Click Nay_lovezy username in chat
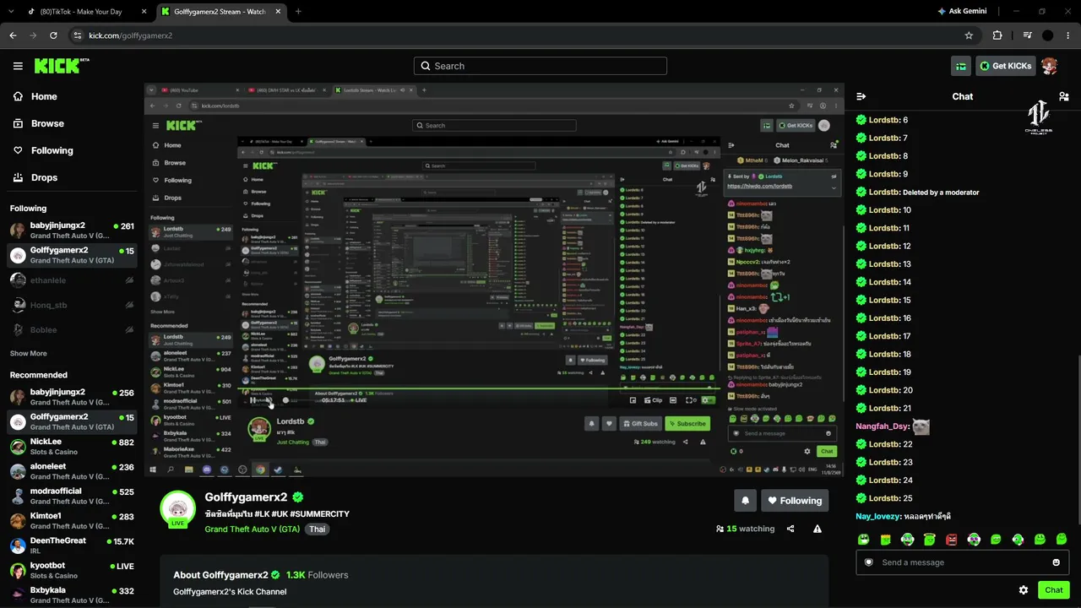The width and height of the screenshot is (1081, 608). (x=878, y=516)
